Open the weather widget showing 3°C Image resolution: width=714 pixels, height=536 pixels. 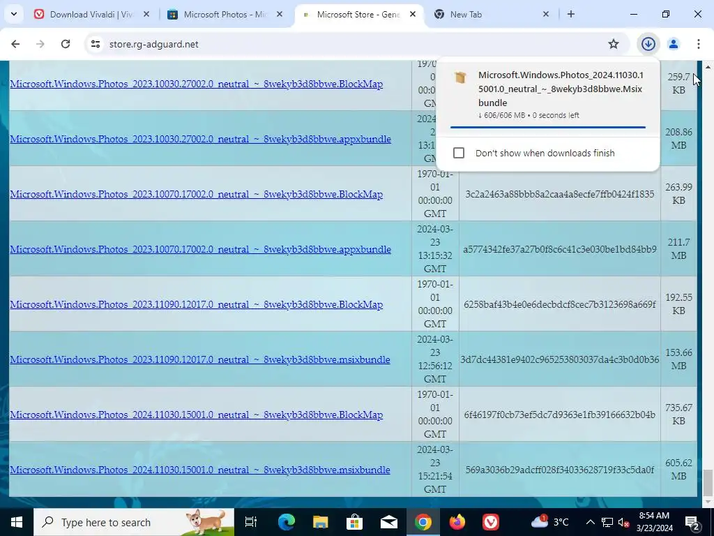(x=551, y=522)
